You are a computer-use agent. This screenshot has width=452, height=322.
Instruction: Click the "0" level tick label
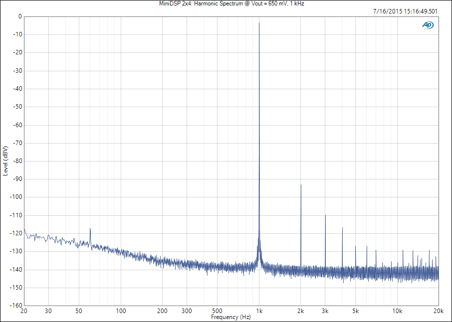click(x=20, y=16)
